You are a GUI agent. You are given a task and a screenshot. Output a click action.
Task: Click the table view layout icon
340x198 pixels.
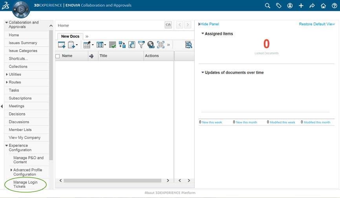pos(100,45)
